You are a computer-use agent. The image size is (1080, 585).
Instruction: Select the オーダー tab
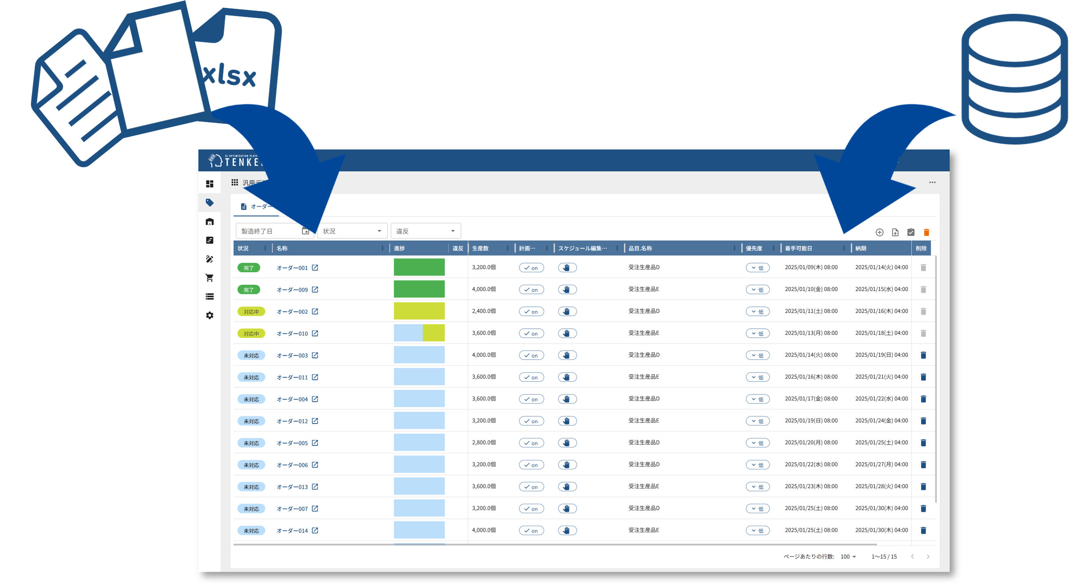point(257,206)
